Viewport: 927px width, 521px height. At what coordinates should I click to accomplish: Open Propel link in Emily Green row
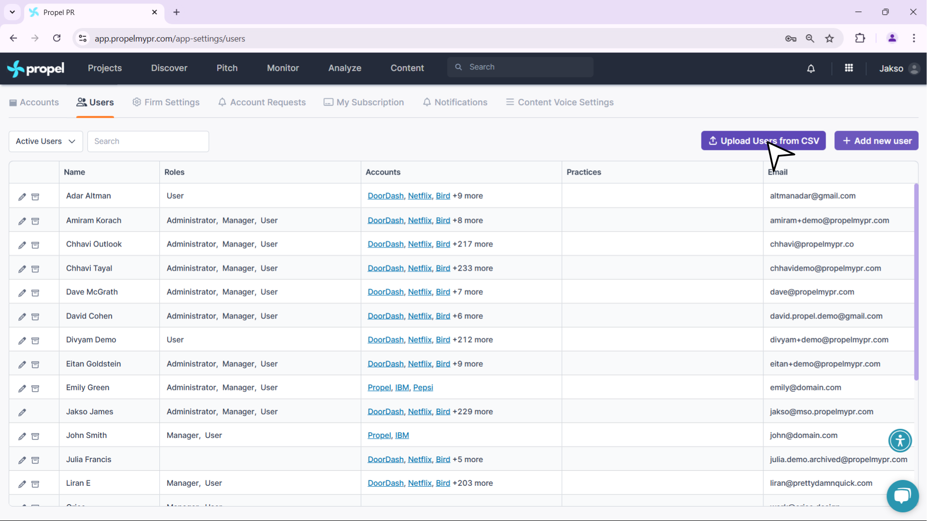pyautogui.click(x=379, y=387)
